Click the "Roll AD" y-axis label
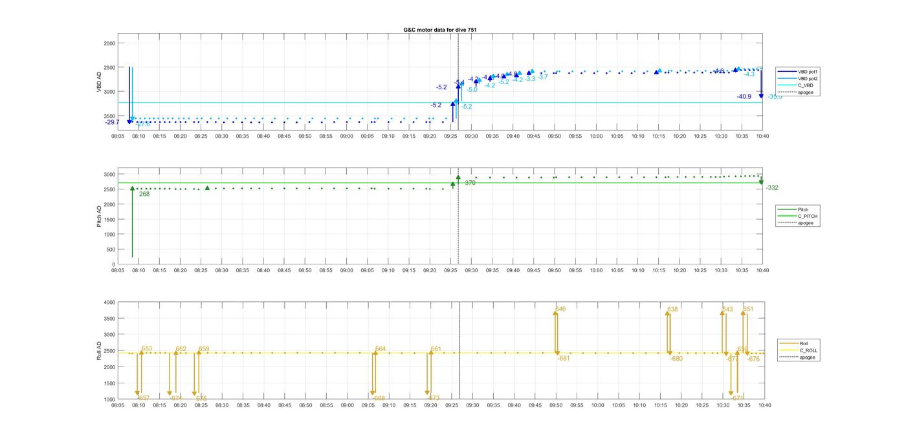This screenshot has height=448, width=906. pos(100,350)
